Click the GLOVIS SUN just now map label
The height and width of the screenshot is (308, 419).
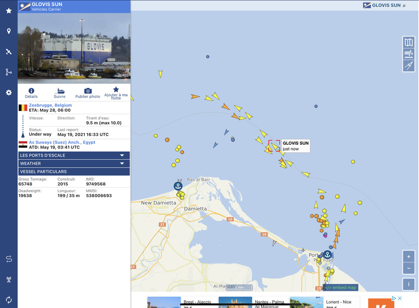[295, 146]
